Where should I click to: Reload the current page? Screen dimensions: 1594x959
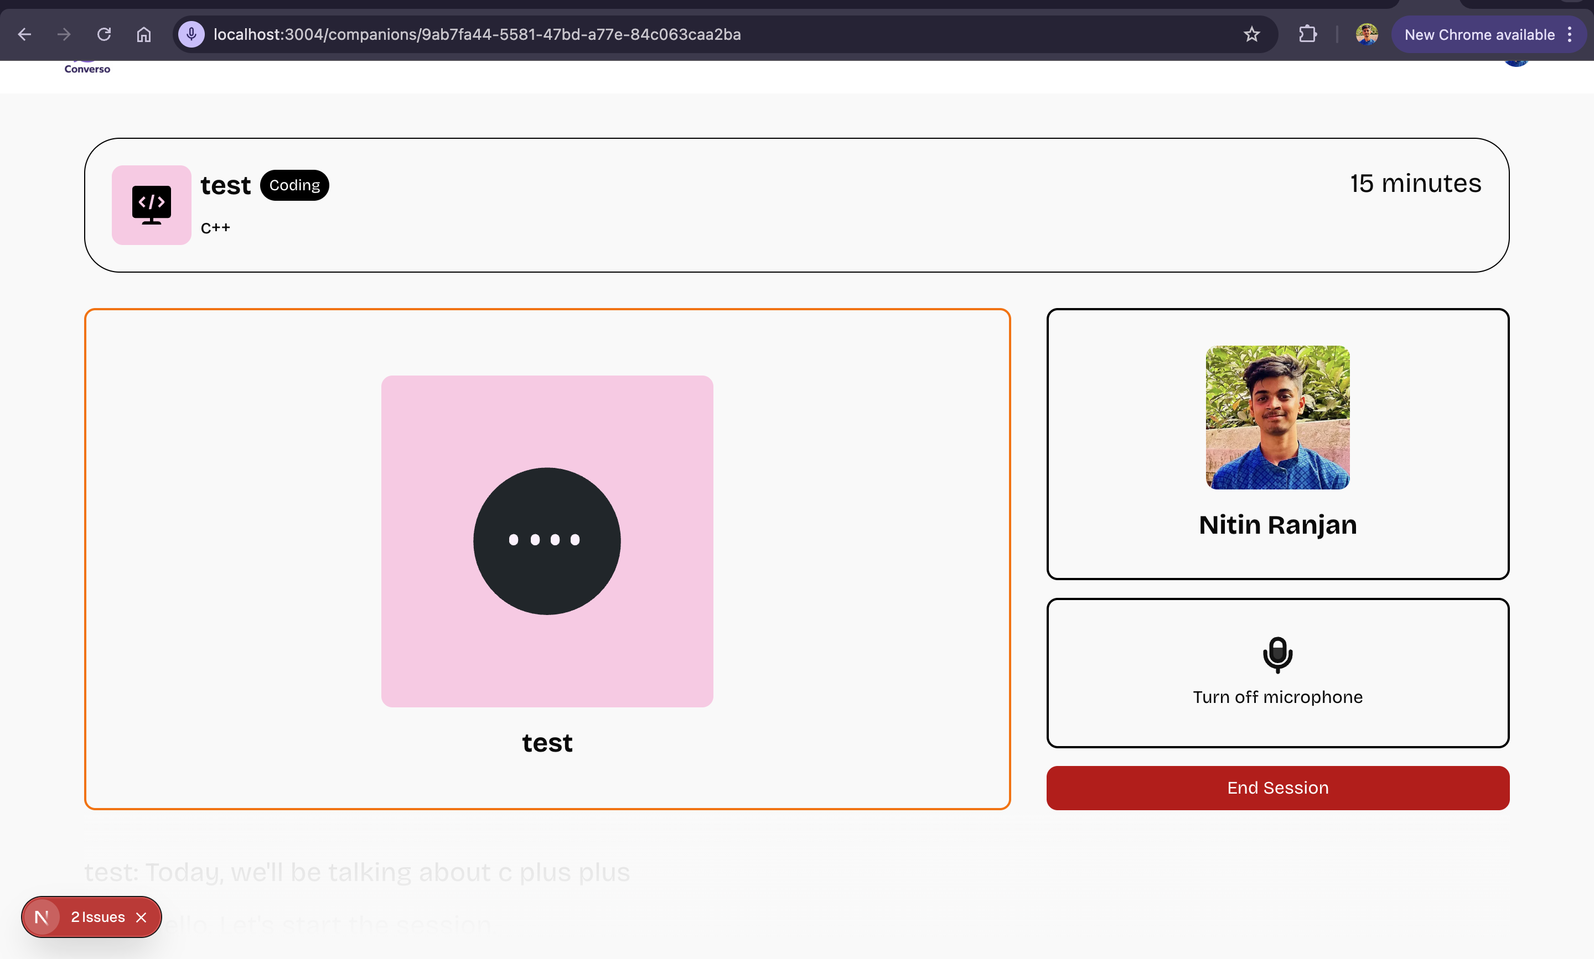[104, 34]
